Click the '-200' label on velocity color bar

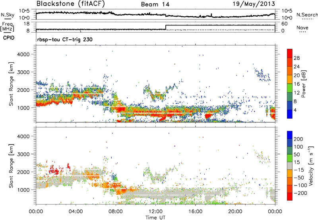(x=300, y=193)
